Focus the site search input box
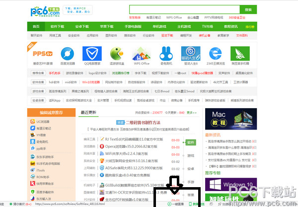Viewport: 298px width, 207px height. (185, 10)
